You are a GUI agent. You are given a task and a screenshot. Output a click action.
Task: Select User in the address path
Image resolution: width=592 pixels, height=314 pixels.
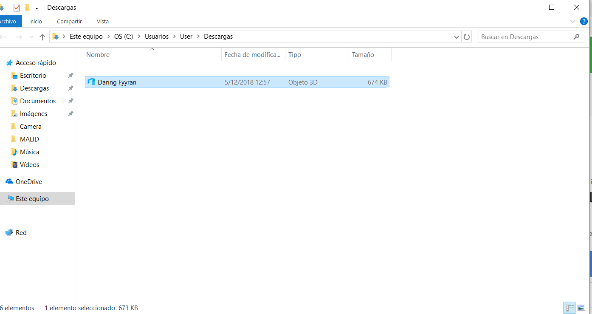click(186, 37)
